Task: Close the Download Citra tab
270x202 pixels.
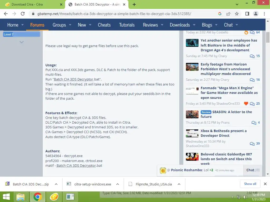Action: [61, 4]
